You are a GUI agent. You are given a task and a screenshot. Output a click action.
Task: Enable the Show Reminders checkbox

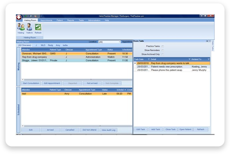point(163,50)
